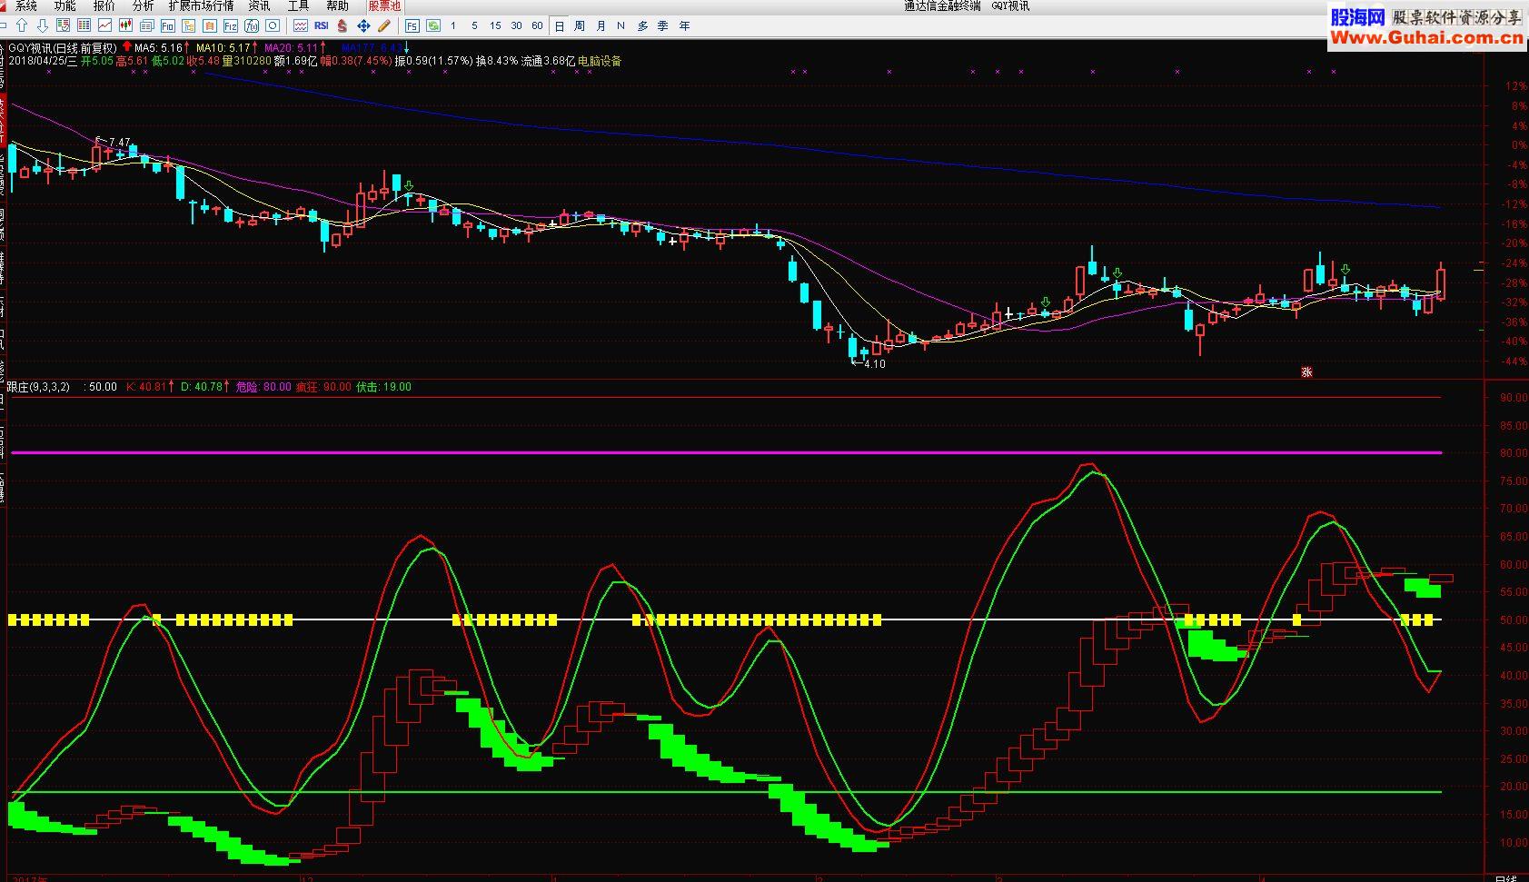The width and height of the screenshot is (1529, 882).
Task: Switch to 15-minute period
Action: tap(495, 25)
